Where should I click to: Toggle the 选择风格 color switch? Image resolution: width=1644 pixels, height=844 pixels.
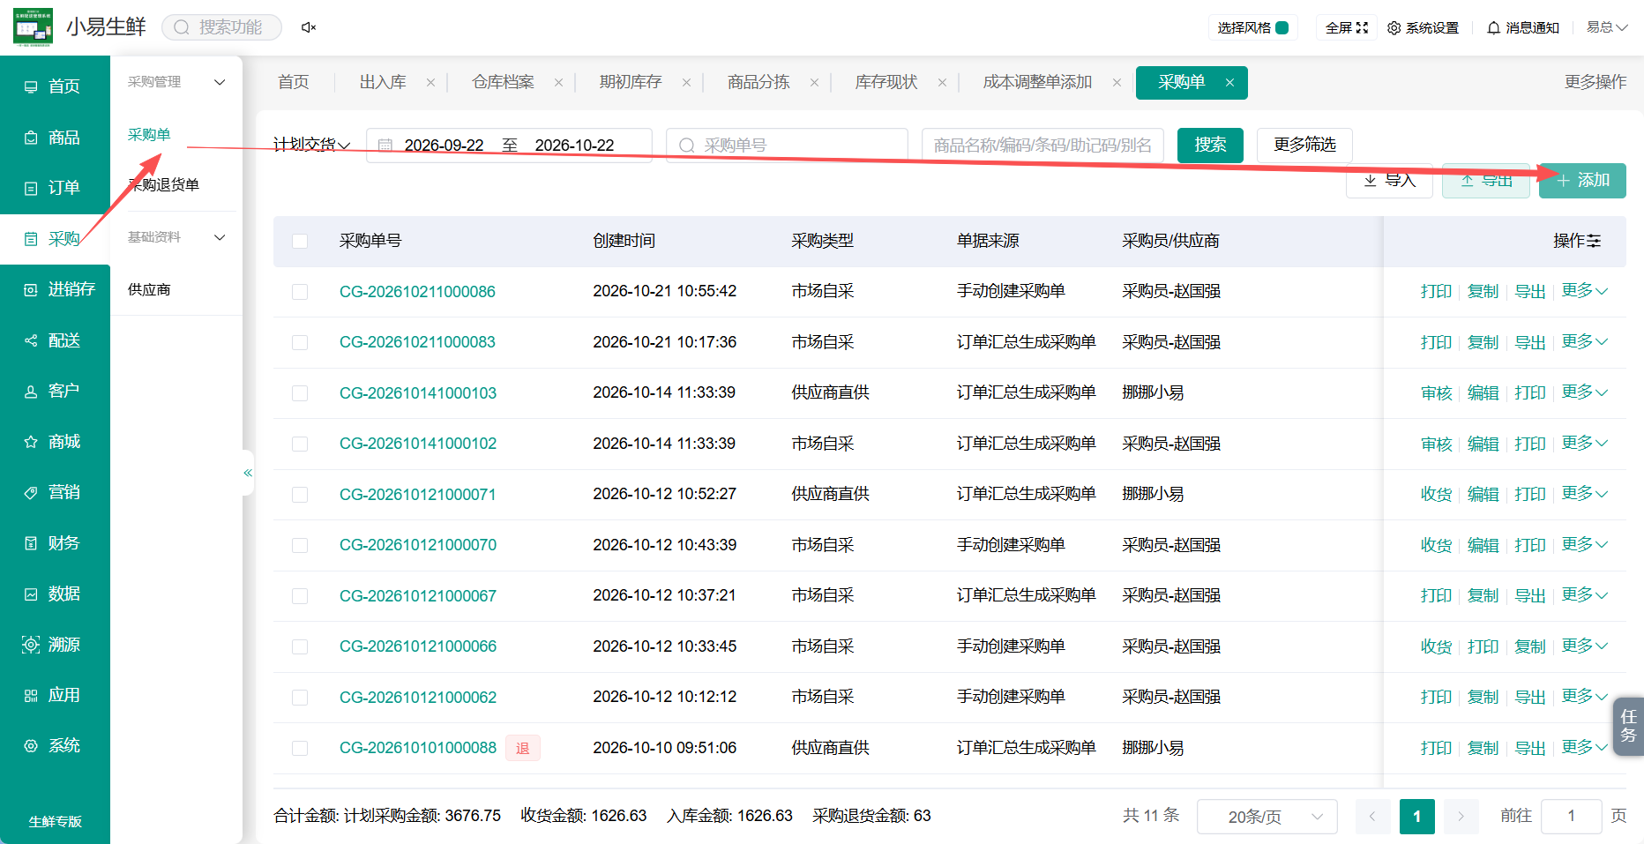(x=1282, y=27)
